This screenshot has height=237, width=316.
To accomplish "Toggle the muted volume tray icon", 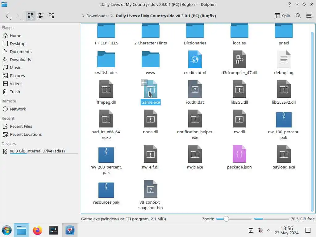I will tap(260, 230).
